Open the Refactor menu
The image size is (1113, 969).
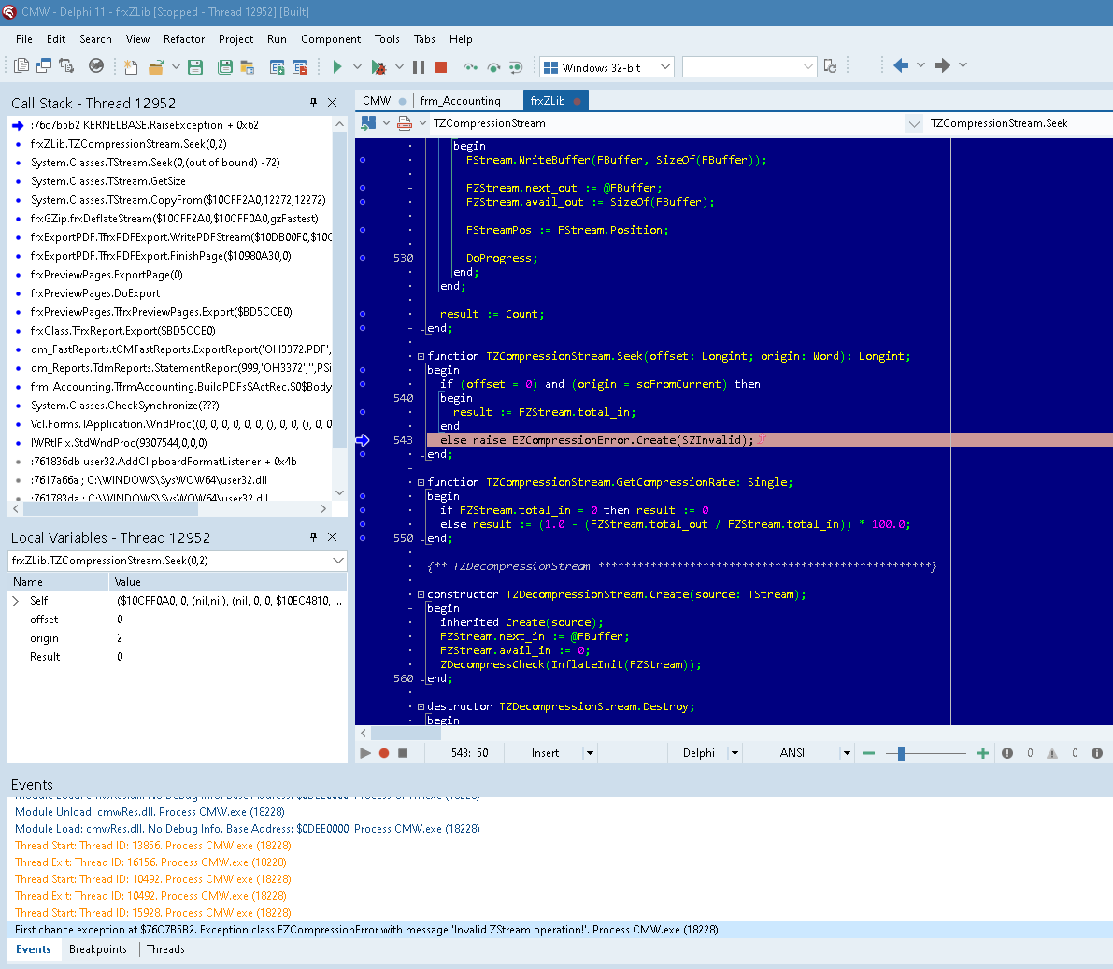click(x=183, y=39)
